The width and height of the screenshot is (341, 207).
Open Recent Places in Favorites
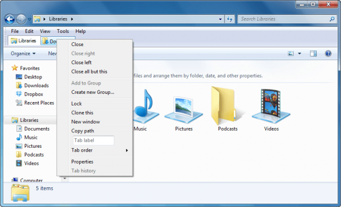pos(39,103)
